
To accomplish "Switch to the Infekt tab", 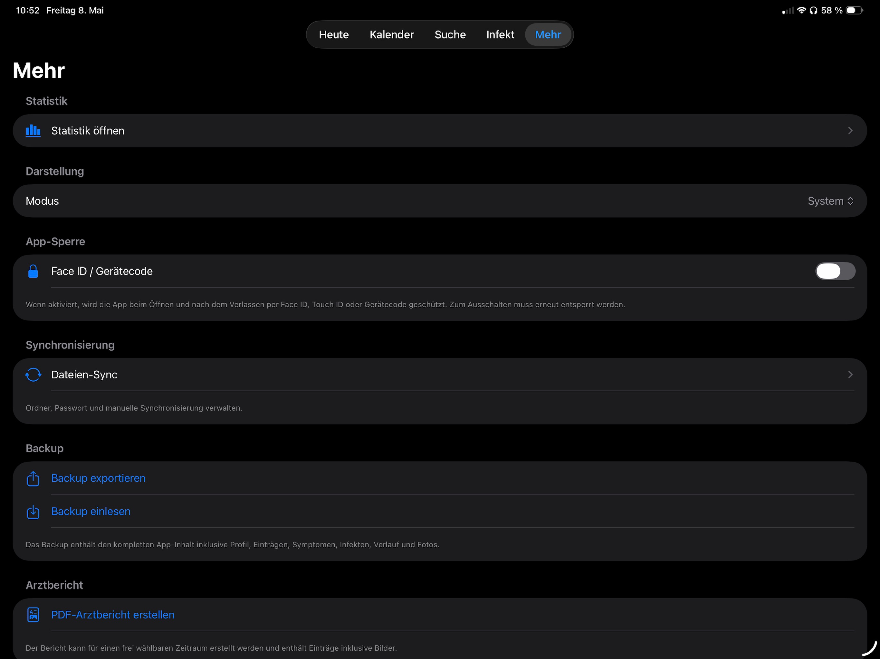I will point(500,34).
